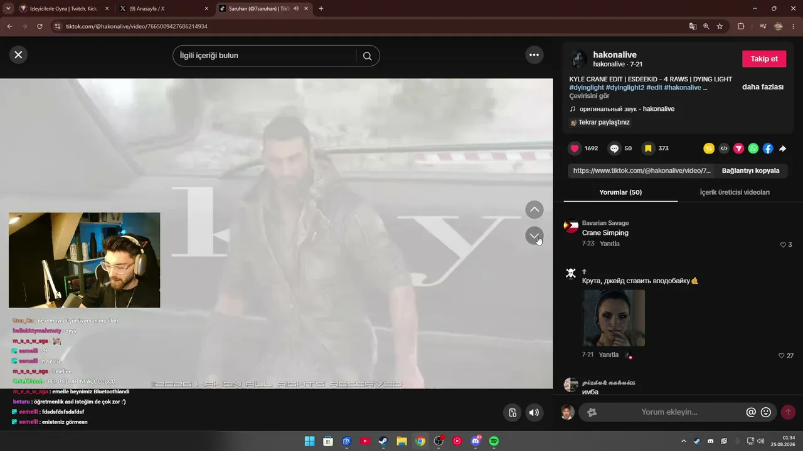Open comments via speech bubble icon
Viewport: 803px width, 451px height.
click(x=615, y=148)
